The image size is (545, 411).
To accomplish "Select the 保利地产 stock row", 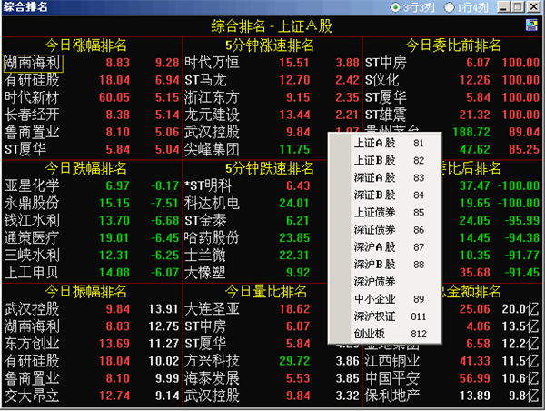I will [x=452, y=396].
